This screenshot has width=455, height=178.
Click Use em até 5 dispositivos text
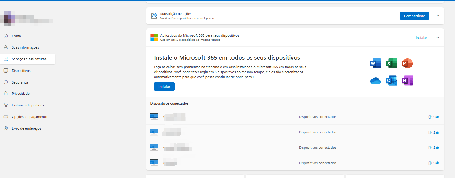[190, 40]
